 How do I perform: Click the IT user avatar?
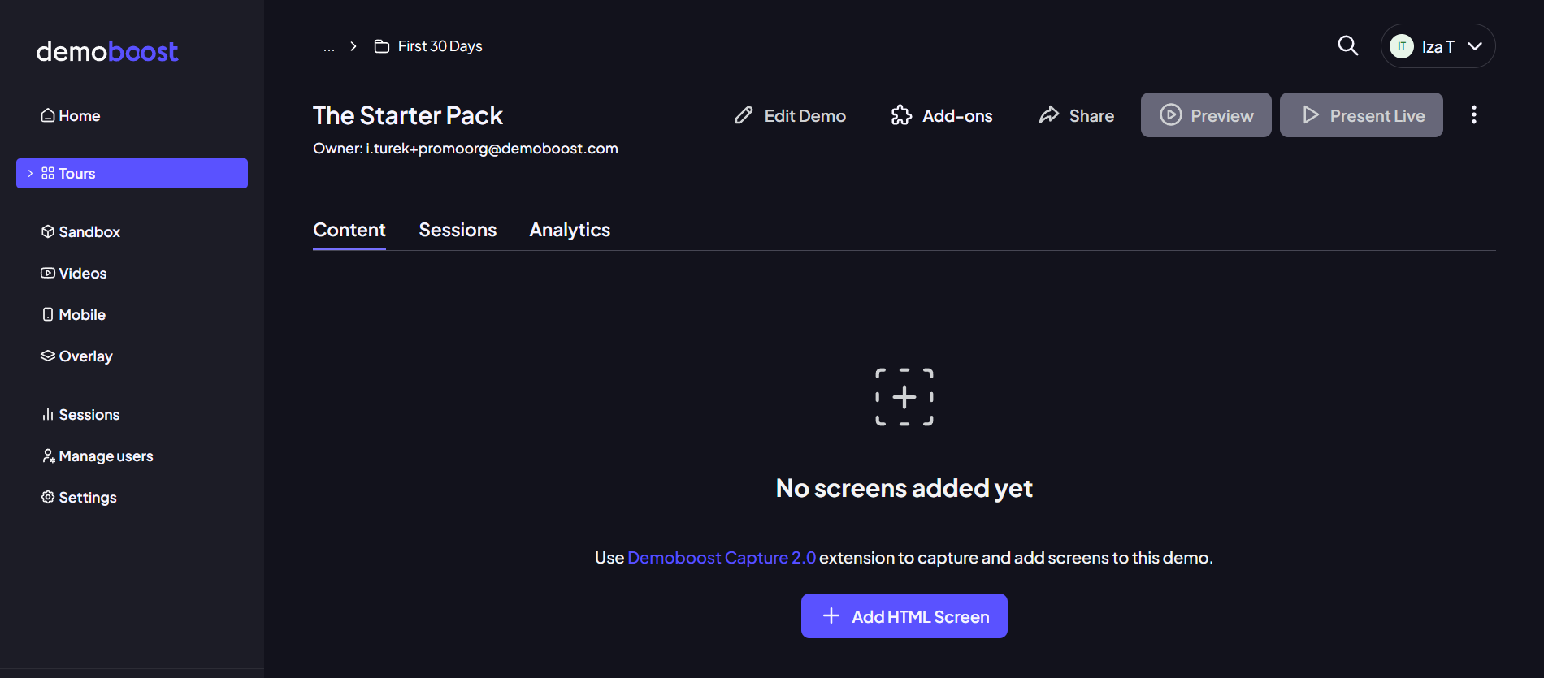click(1401, 46)
